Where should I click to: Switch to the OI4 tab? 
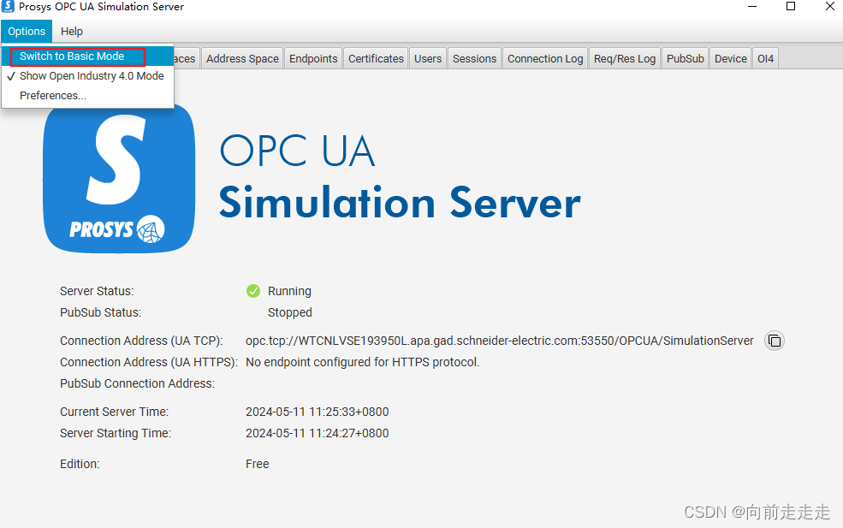point(766,58)
